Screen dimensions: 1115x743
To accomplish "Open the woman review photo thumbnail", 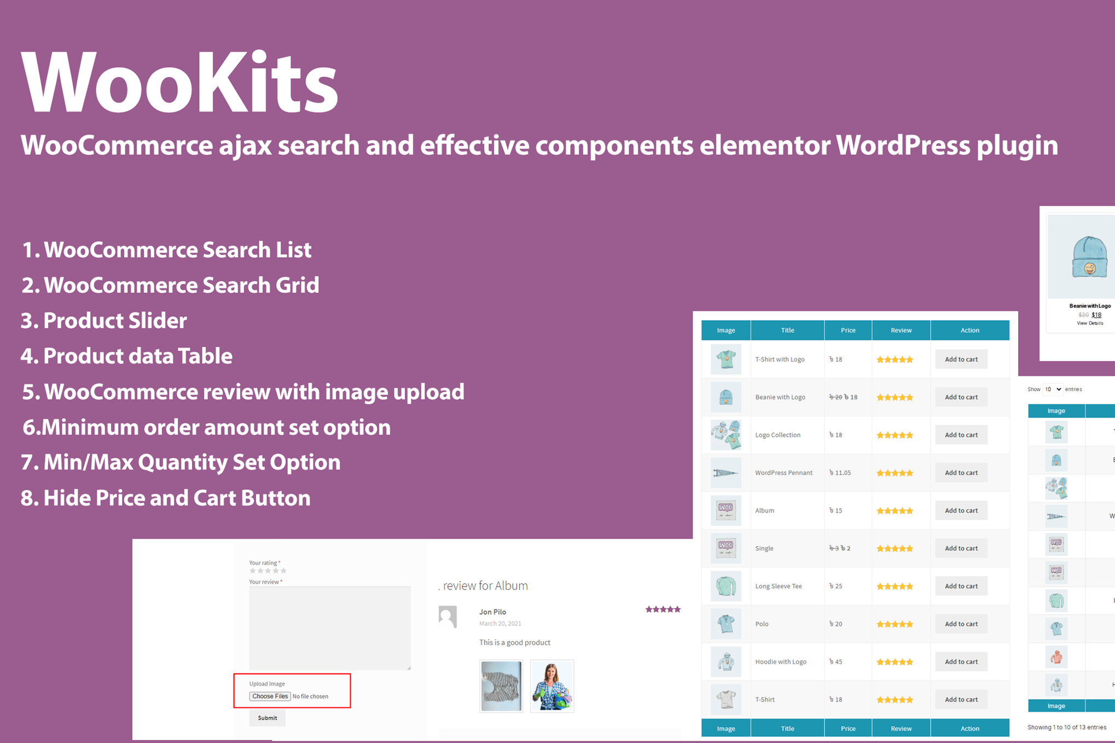I will pos(552,686).
